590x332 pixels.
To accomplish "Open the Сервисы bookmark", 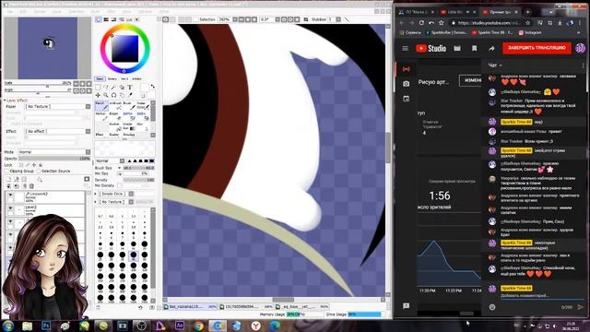I will 410,33.
